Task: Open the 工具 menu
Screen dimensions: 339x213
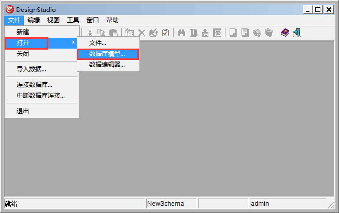Action: click(73, 20)
